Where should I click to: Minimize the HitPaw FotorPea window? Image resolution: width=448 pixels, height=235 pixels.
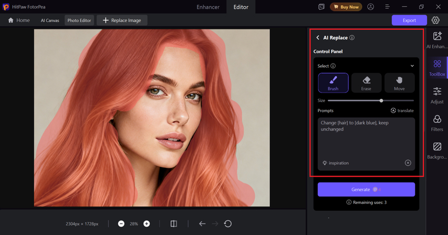pos(404,7)
